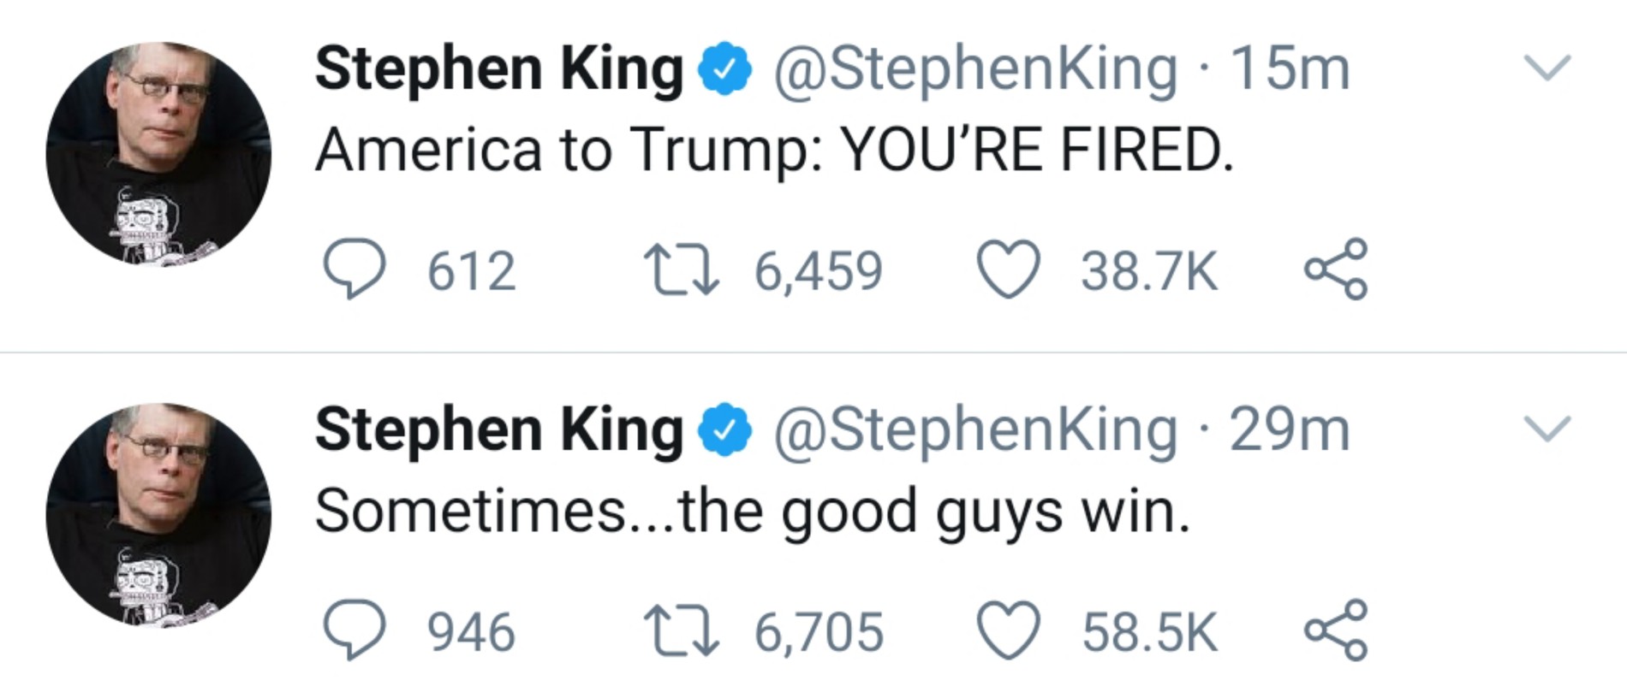Open the dropdown chevron on the 29m tweet

coord(1547,429)
